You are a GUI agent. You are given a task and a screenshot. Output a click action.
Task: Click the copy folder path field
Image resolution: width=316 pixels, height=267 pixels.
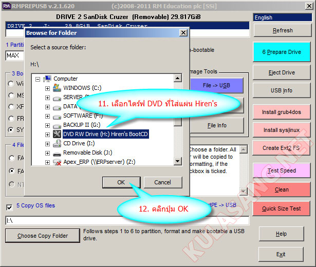coord(127,221)
